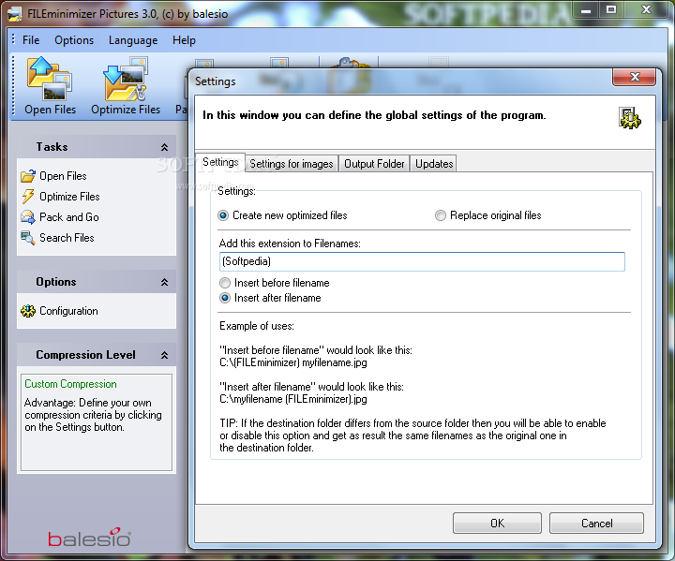
Task: Open the File menu
Action: (x=31, y=40)
